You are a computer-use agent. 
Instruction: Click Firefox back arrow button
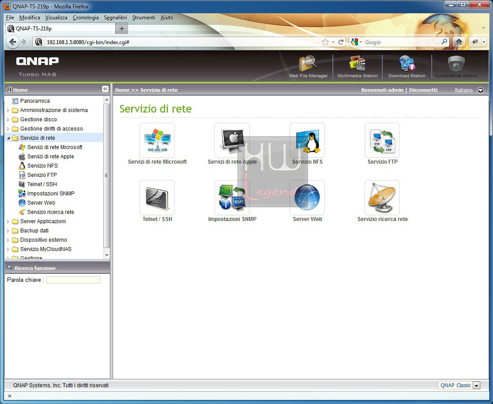tap(12, 42)
